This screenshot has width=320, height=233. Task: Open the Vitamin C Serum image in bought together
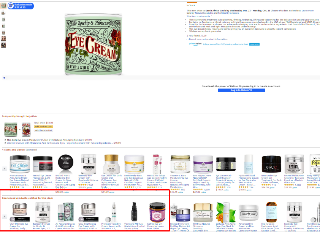26,129
